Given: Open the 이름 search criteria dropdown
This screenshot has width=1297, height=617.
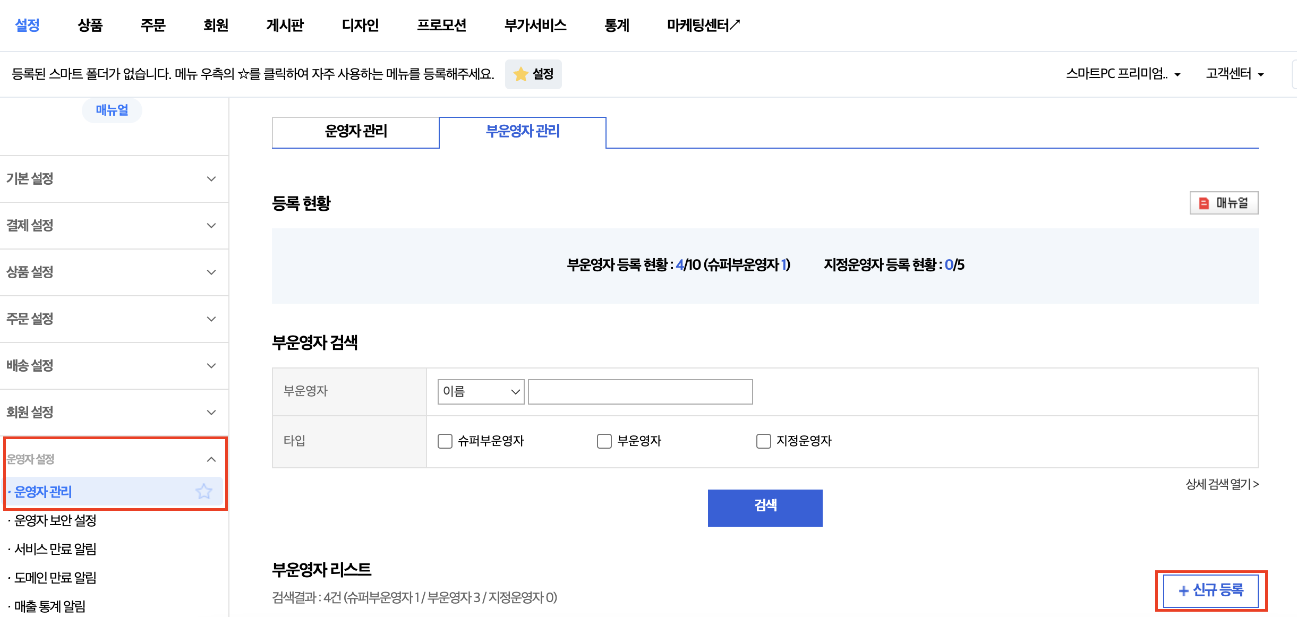Looking at the screenshot, I should click(480, 391).
